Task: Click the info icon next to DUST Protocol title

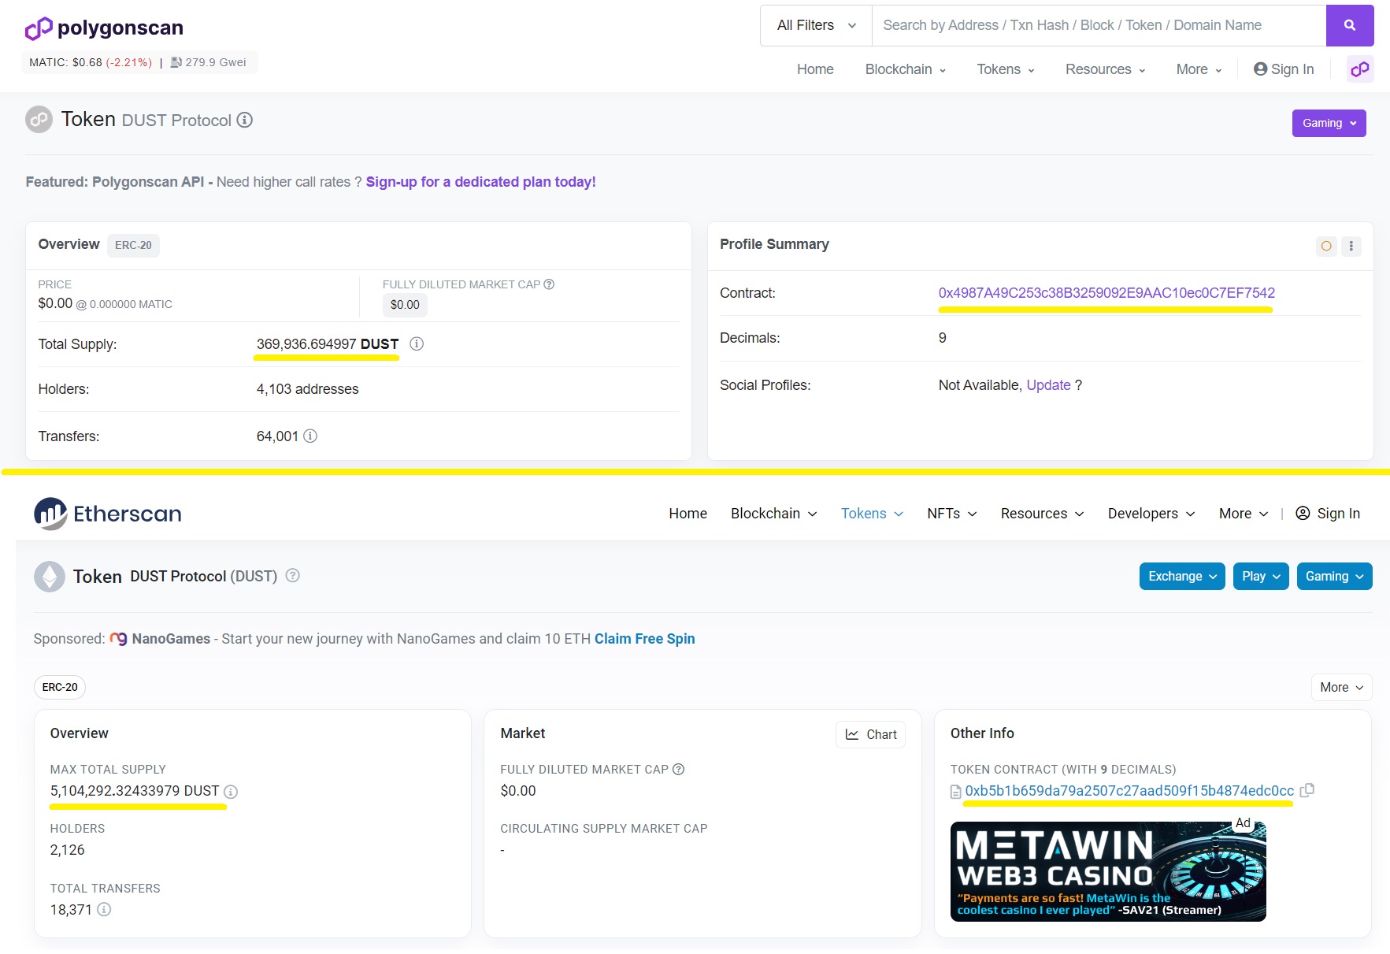Action: coord(245,120)
